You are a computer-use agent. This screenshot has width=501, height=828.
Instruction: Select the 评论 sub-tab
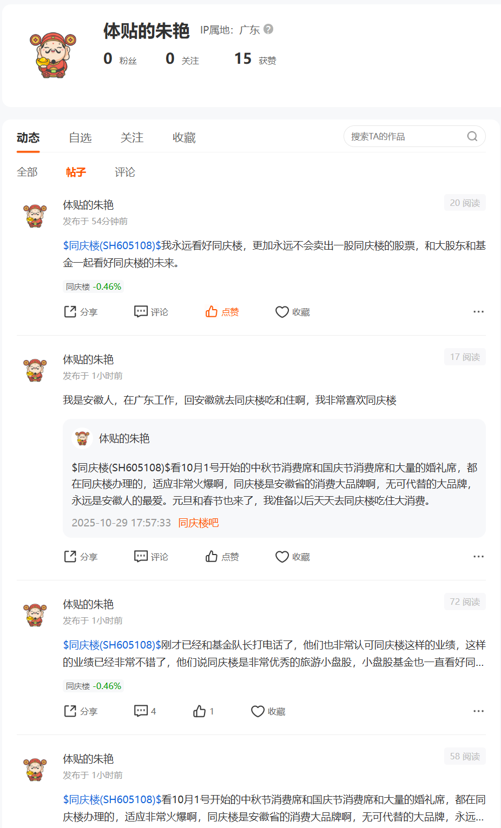(x=125, y=172)
